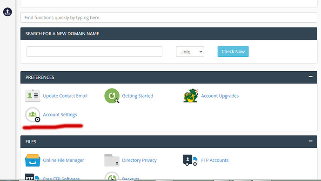Open the Directory Privacy link

pos(139,160)
